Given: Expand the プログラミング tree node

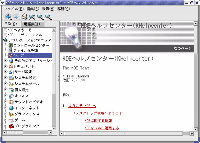Looking at the screenshot, I should point(6,126).
